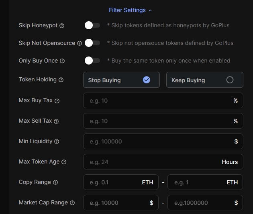Image resolution: width=253 pixels, height=214 pixels.
Task: Collapse the Filter Settings section
Action: pos(130,10)
